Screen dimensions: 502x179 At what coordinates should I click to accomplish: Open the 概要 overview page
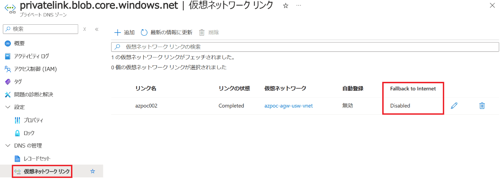pos(19,43)
